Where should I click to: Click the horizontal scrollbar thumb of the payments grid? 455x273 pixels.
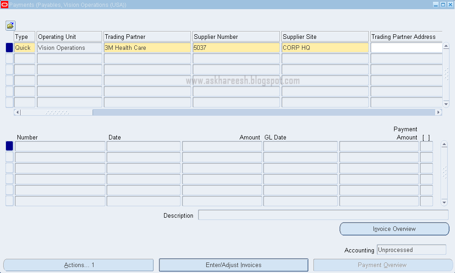point(57,112)
